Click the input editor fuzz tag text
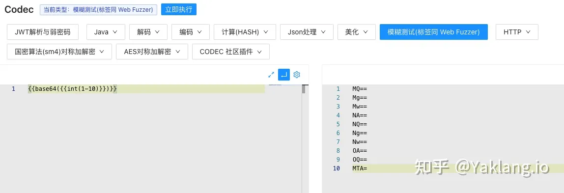This screenshot has height=193, width=564. 73,89
